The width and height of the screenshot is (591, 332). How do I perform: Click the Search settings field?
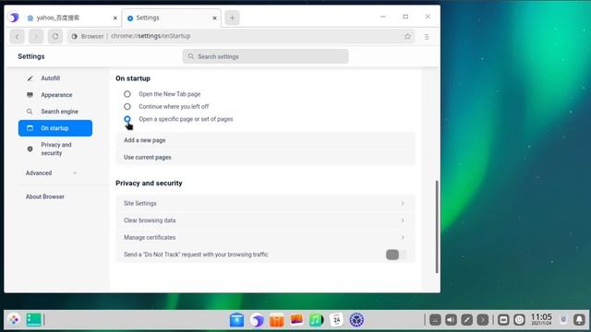point(265,56)
